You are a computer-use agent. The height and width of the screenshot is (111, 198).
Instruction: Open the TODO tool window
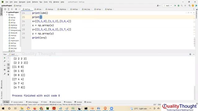(x=44, y=102)
